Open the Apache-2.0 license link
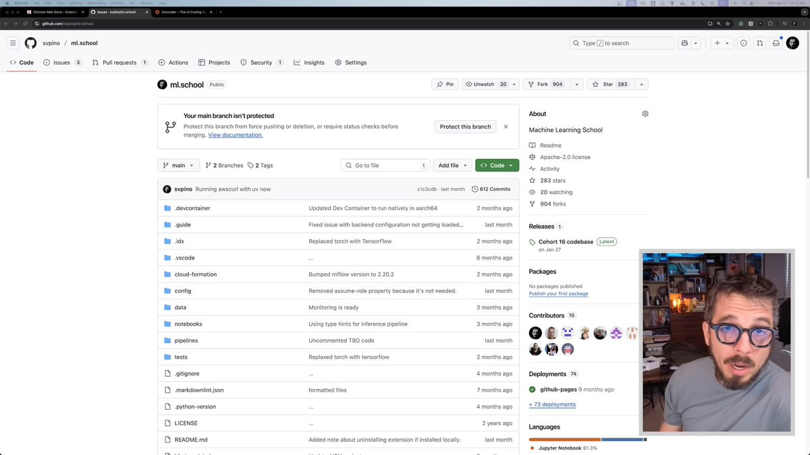This screenshot has width=810, height=455. click(x=560, y=157)
